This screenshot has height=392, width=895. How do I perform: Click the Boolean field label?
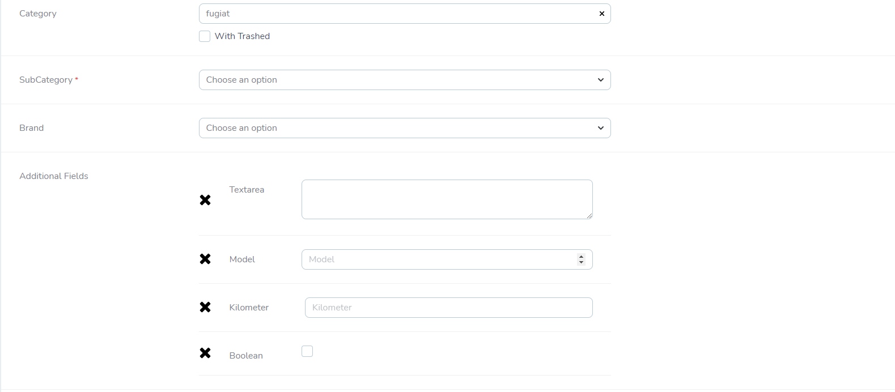pos(246,356)
